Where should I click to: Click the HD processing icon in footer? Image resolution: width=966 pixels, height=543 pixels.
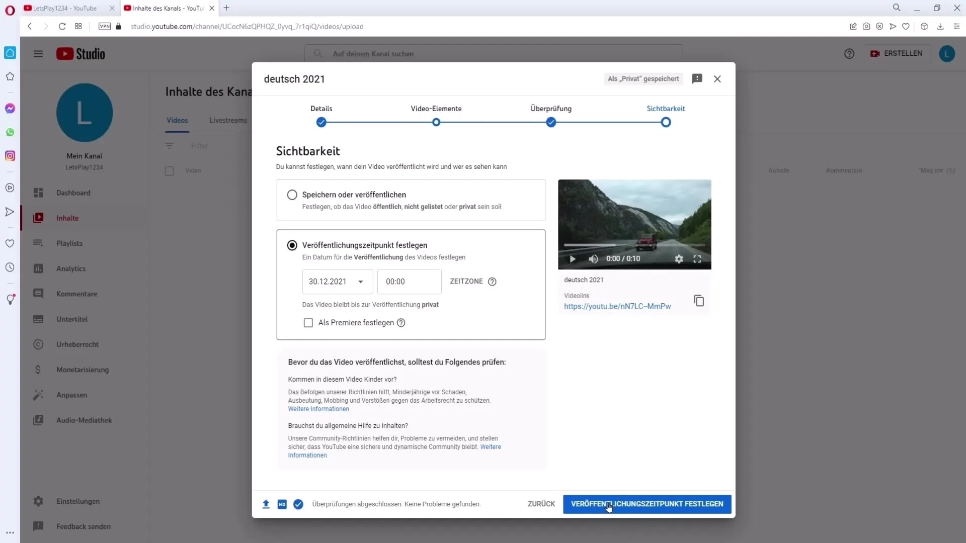282,504
